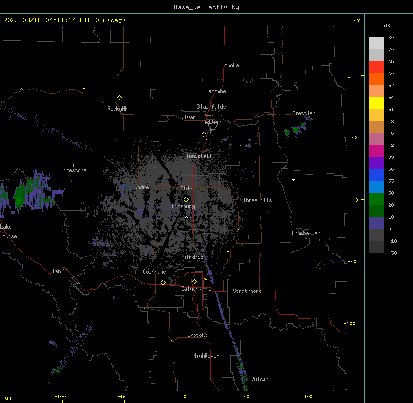Click the ThreeHills label
The width and height of the screenshot is (413, 403).
tap(257, 200)
